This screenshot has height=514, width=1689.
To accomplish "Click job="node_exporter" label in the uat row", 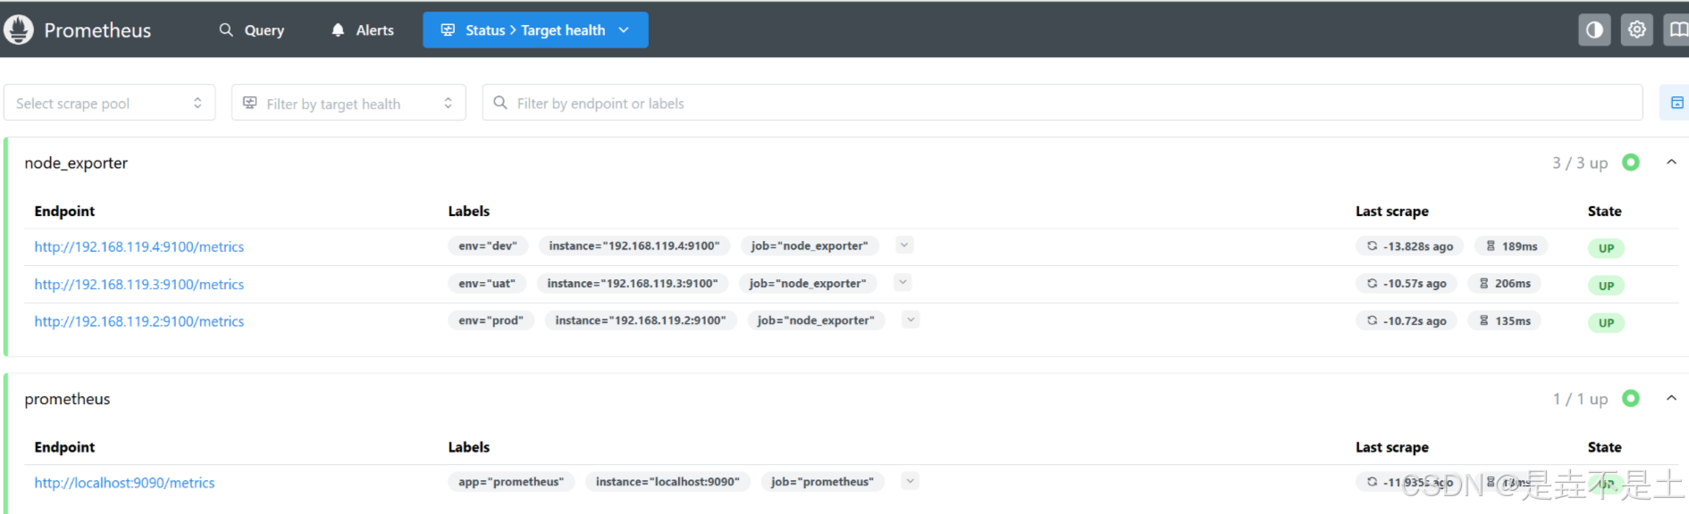I will point(808,283).
